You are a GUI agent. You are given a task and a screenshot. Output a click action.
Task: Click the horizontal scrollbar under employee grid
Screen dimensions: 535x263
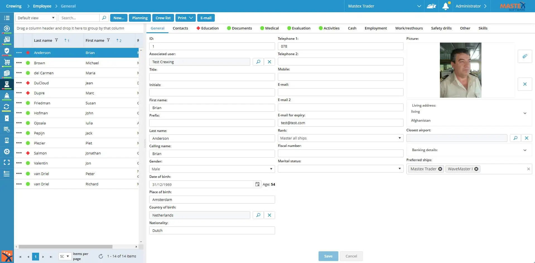pyautogui.click(x=66, y=247)
